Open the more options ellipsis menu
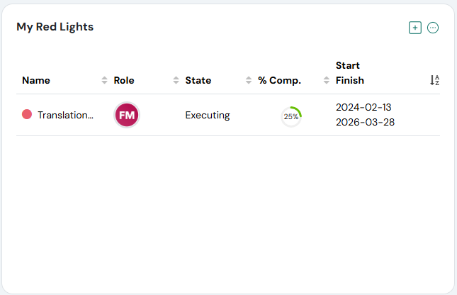 433,28
